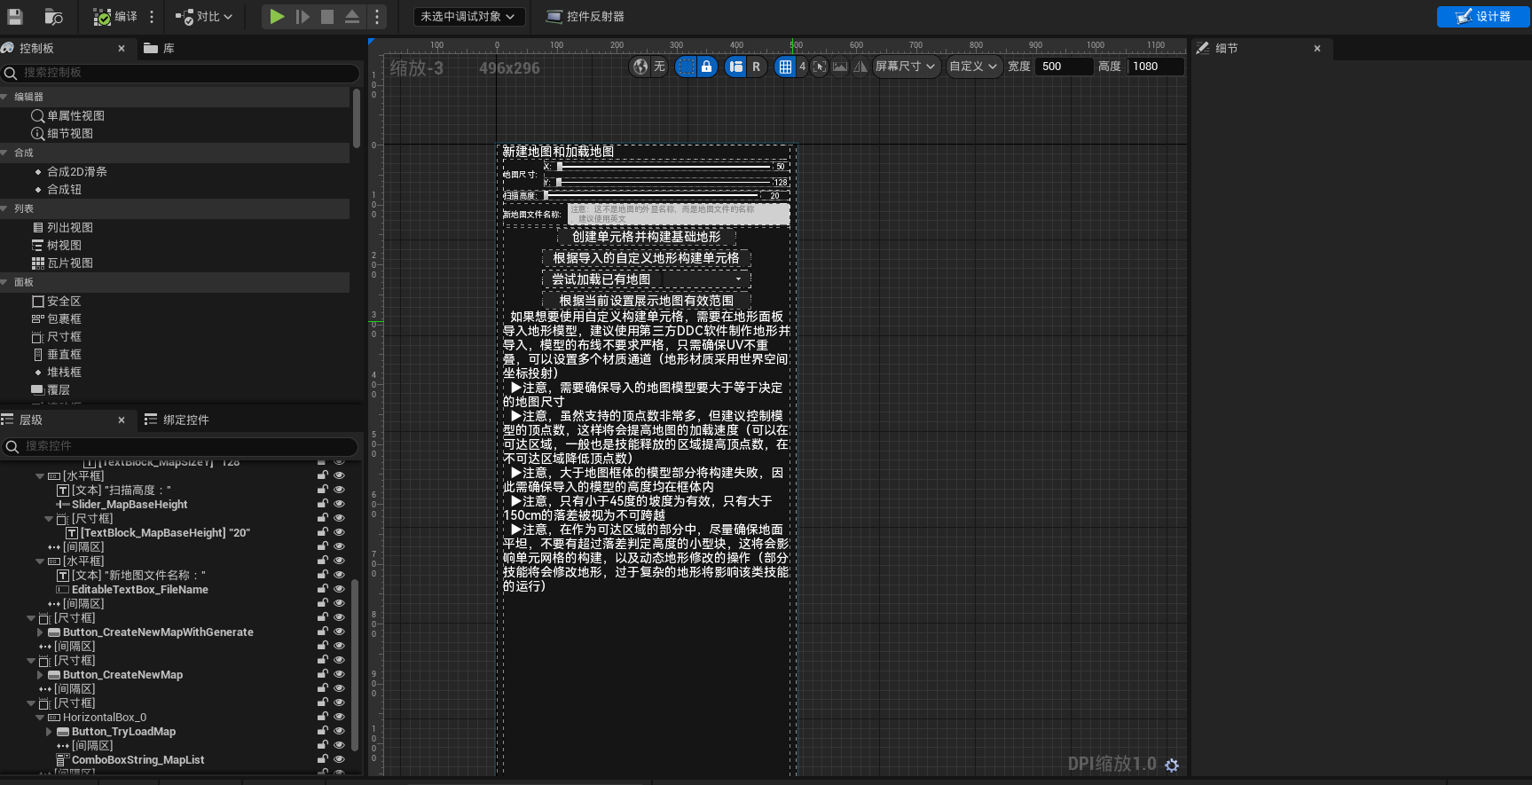
Task: Click the DPI scale settings gear
Action: point(1172,765)
